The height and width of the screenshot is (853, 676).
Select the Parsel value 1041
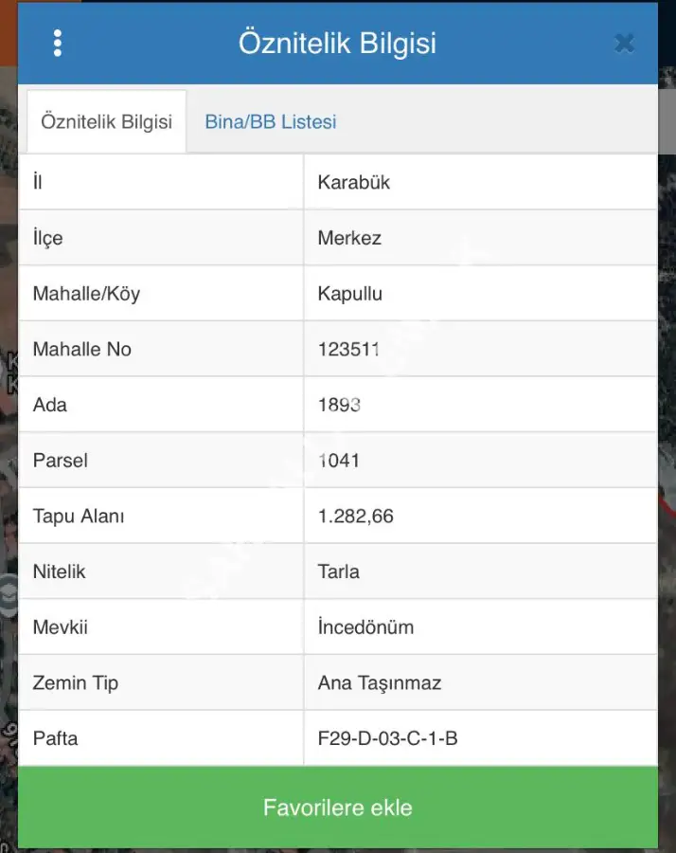339,461
